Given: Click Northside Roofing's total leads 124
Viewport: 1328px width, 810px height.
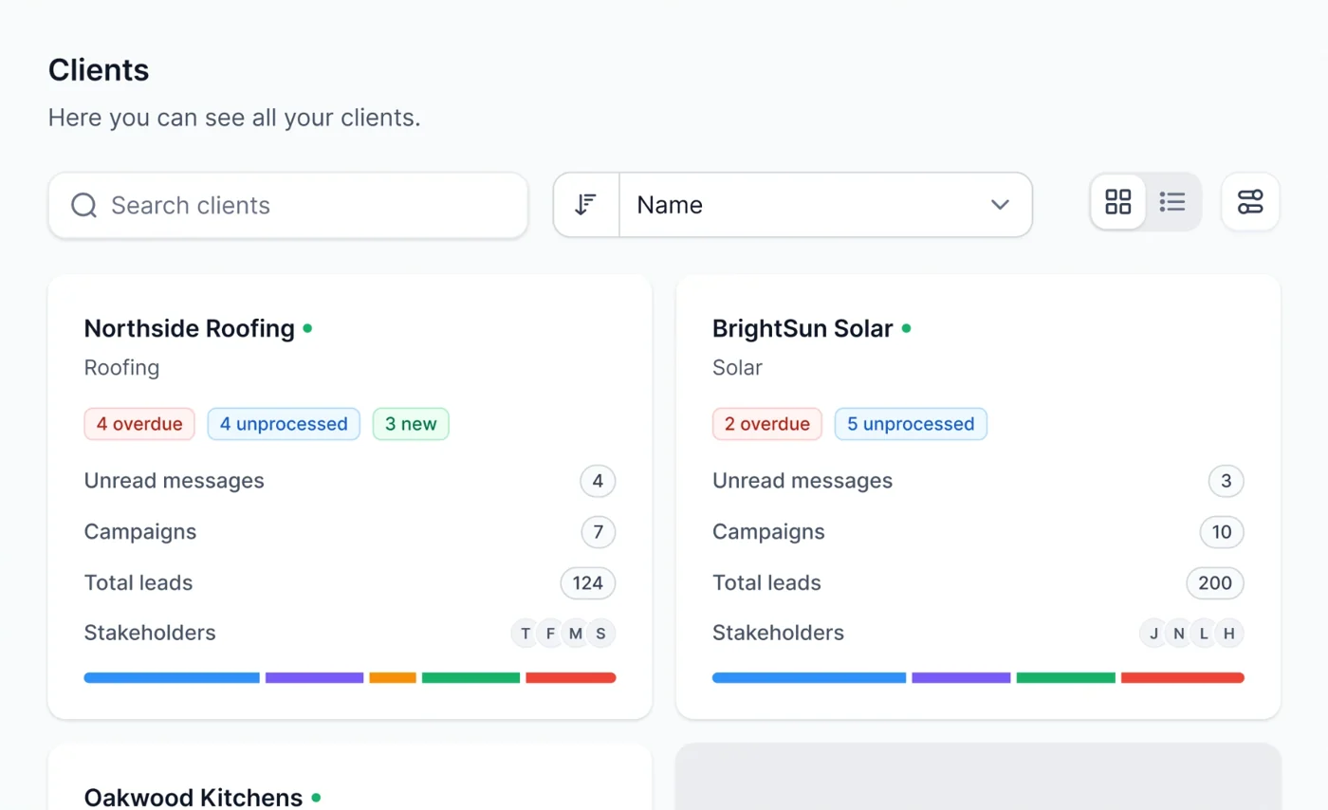Looking at the screenshot, I should coord(588,583).
